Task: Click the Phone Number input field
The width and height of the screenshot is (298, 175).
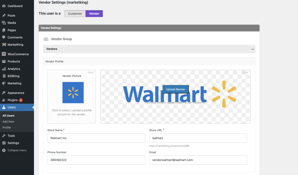Action: pyautogui.click(x=96, y=160)
